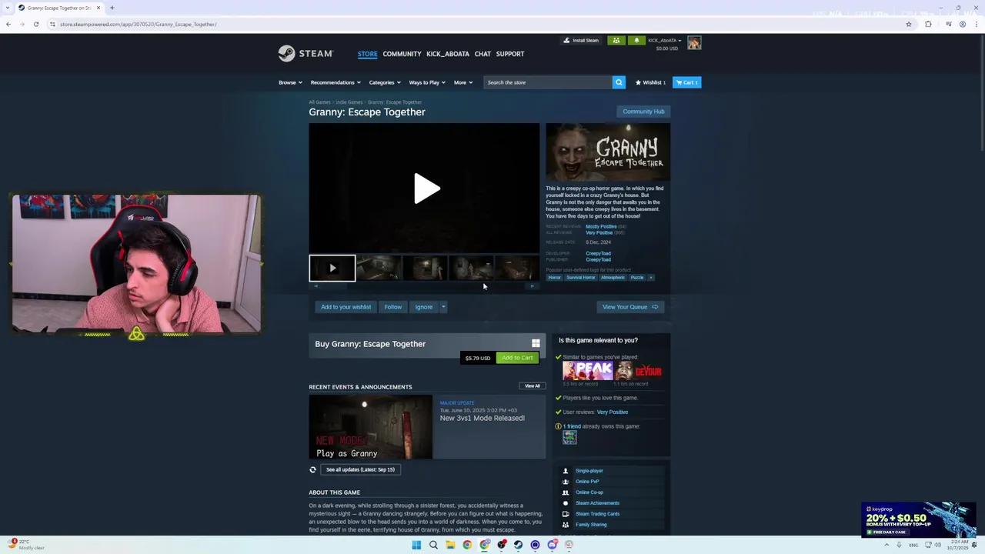Open KICK_ABOATA profile menu
The width and height of the screenshot is (985, 554).
click(448, 54)
